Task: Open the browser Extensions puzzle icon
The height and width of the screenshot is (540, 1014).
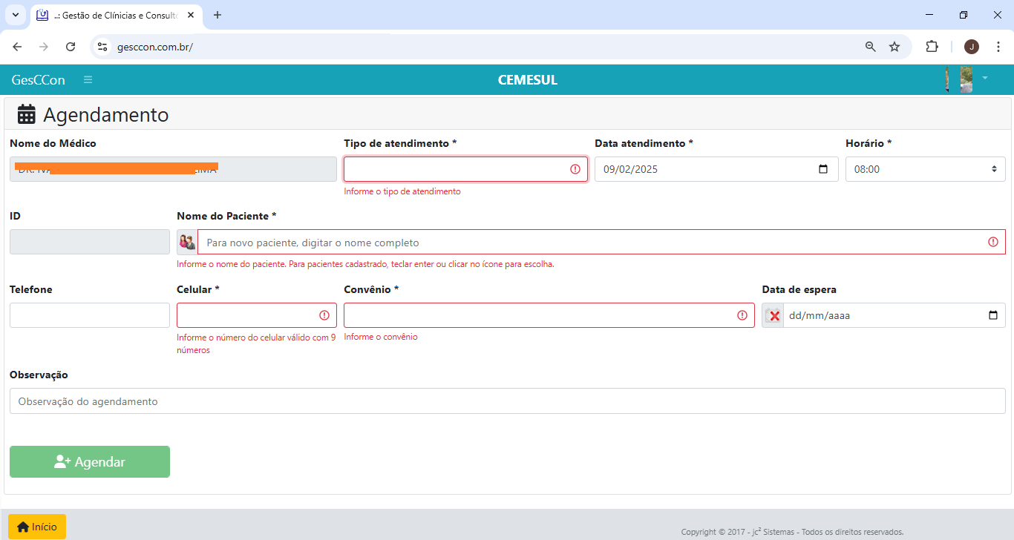Action: point(932,47)
